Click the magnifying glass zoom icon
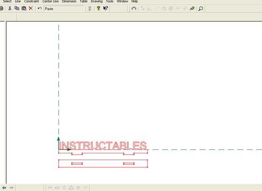The image size is (262, 191). 201,8
